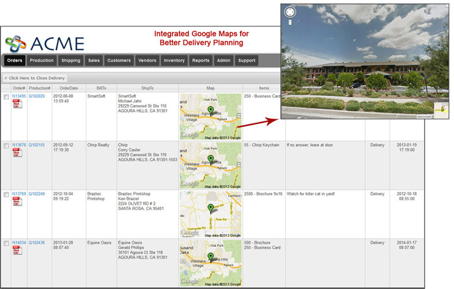This screenshot has width=454, height=289.
Task: Open the Shipping tab
Action: click(x=71, y=60)
